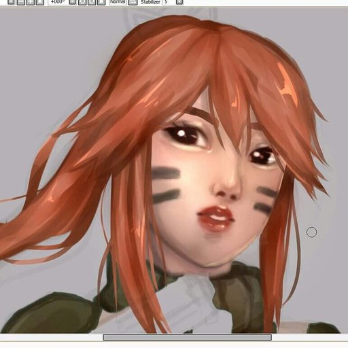
Task: Click the Stabilizer label
Action: click(x=150, y=2)
